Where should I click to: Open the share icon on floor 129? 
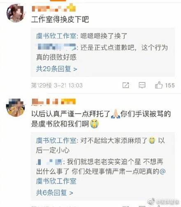(x=125, y=85)
